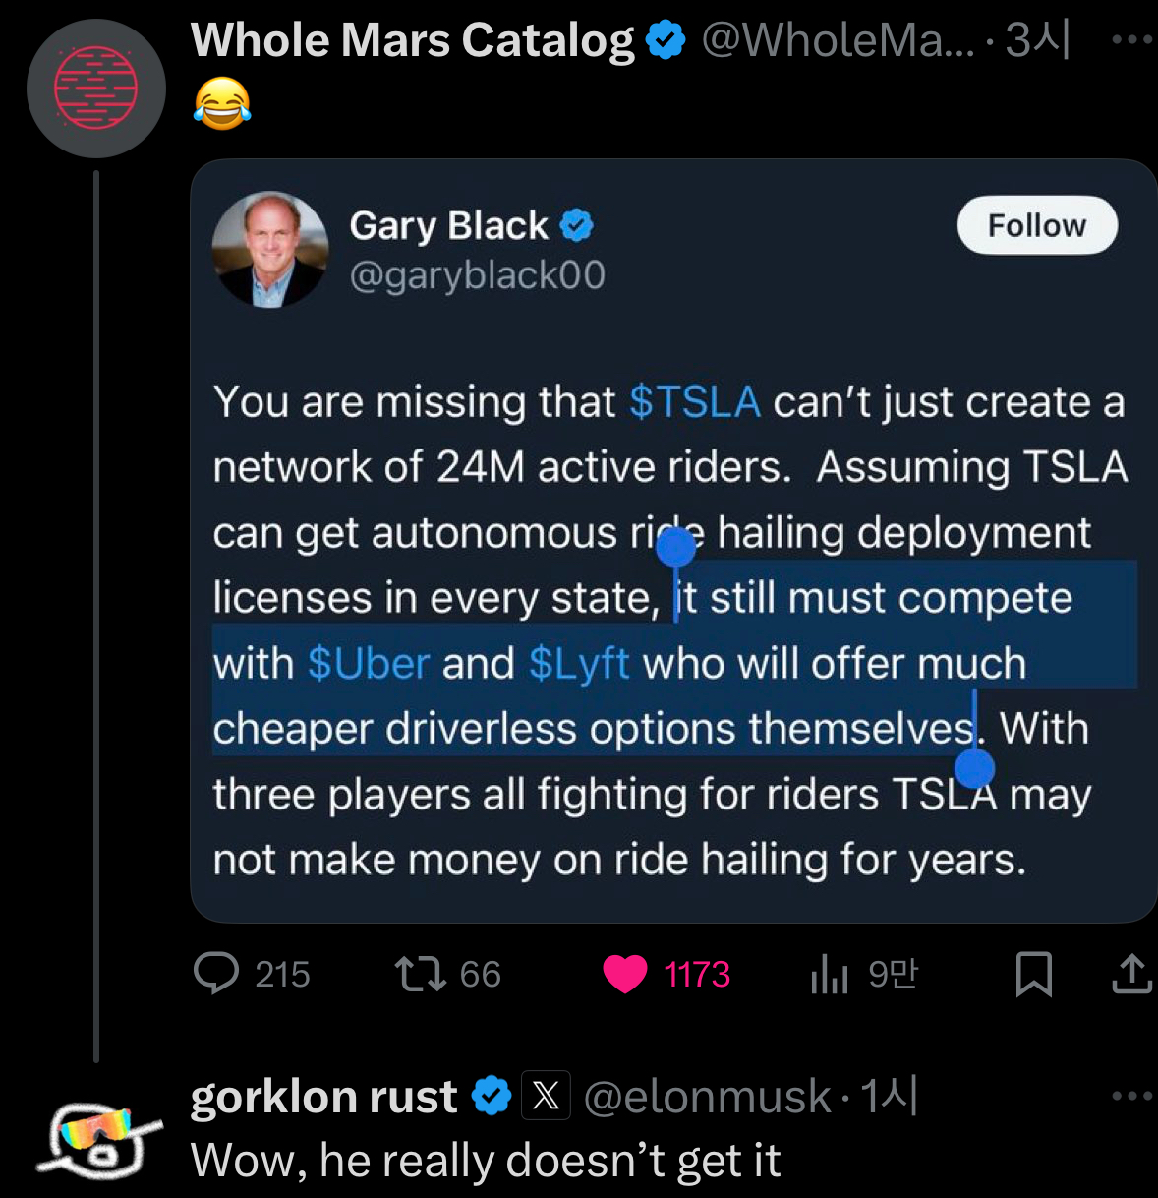Click Whole Mars Catalog's blue verified badge

point(666,40)
